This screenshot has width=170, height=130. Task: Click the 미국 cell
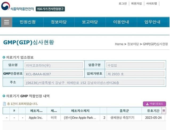[54, 118]
